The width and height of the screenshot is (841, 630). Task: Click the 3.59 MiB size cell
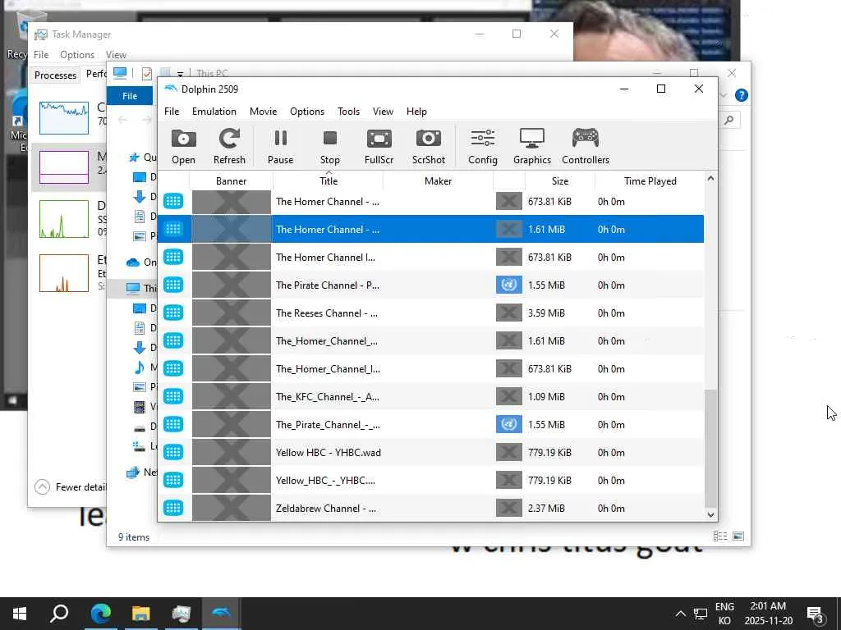click(x=546, y=313)
